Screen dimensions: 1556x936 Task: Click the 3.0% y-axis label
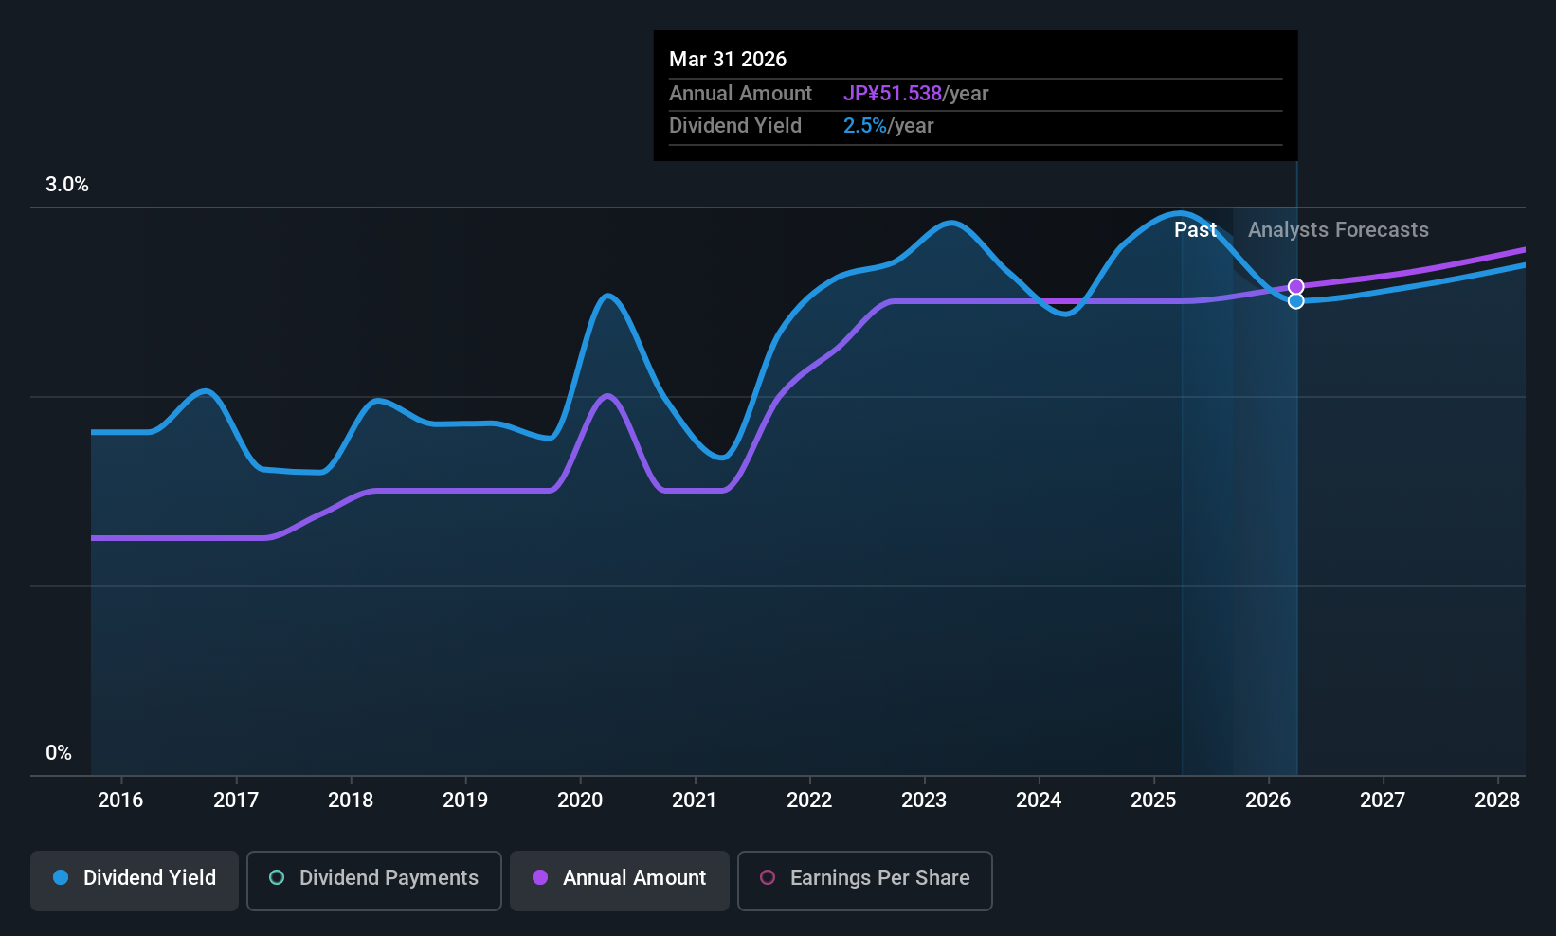pyautogui.click(x=67, y=185)
